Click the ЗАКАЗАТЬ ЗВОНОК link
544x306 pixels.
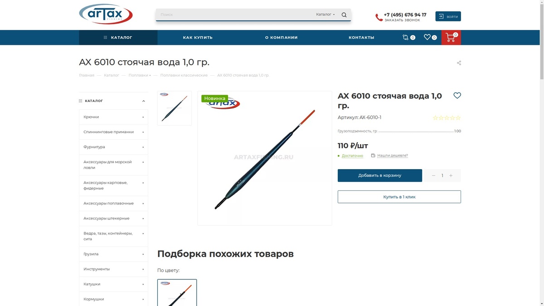[x=402, y=20]
